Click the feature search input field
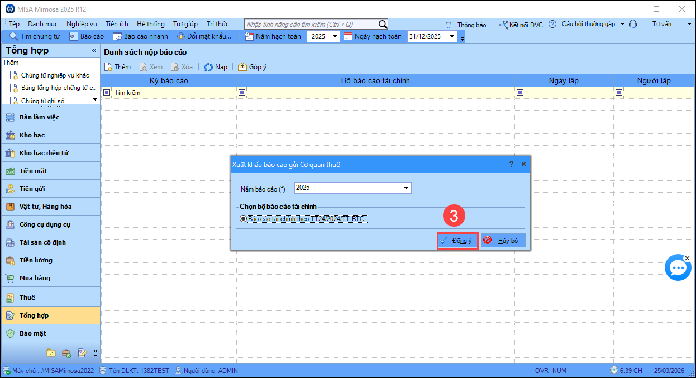Viewport: 696px width, 378px height. 311,24
